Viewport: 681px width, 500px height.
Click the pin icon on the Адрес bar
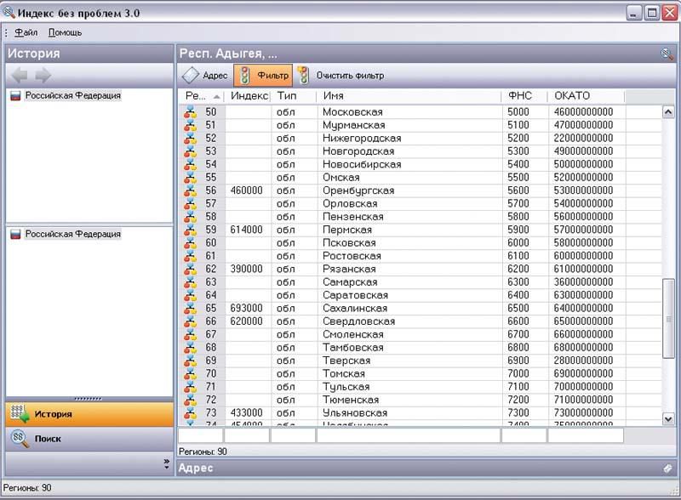click(667, 468)
